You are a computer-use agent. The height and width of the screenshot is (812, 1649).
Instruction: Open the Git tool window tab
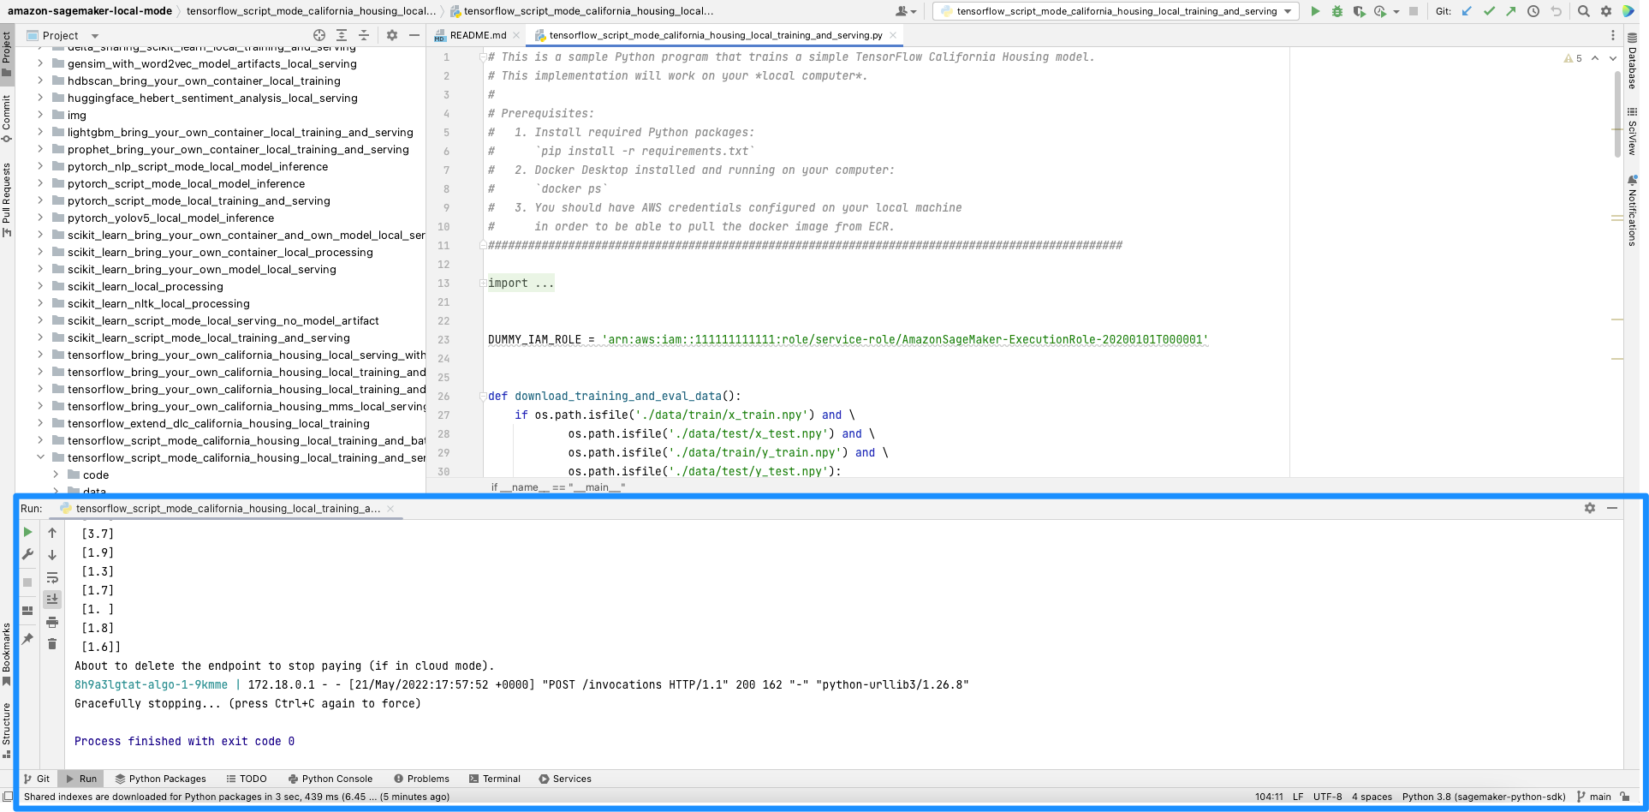point(37,779)
